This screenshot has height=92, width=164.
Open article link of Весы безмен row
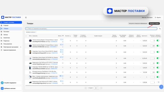(54, 78)
